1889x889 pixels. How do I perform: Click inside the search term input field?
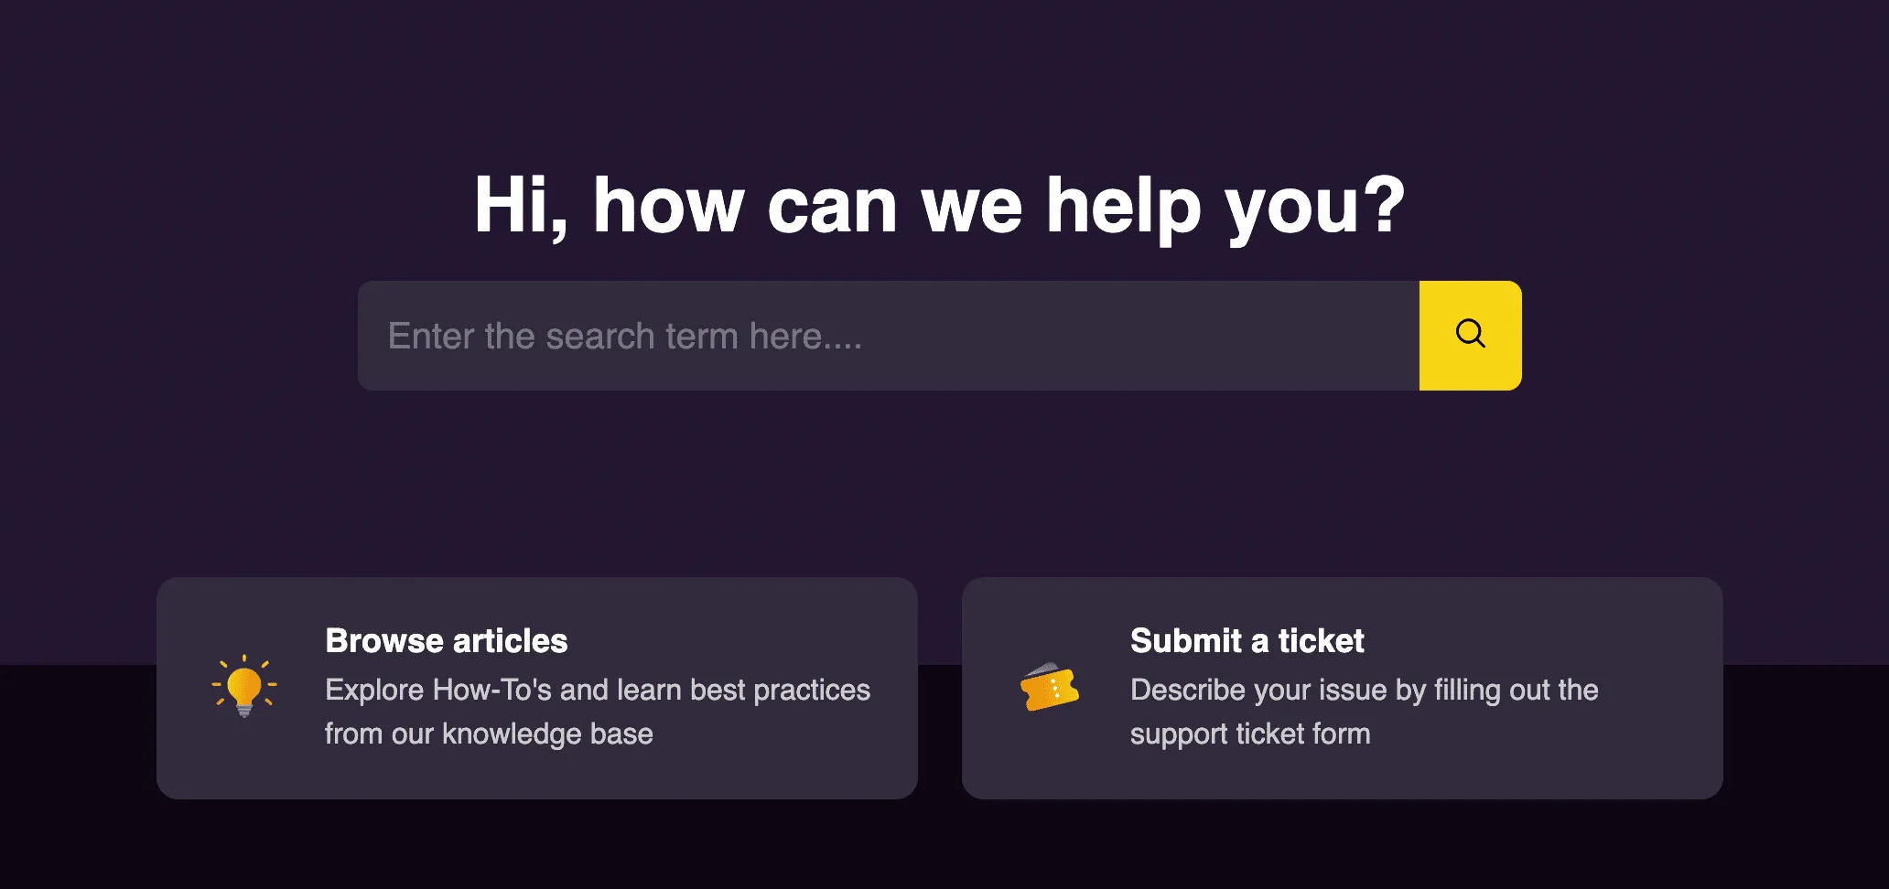click(x=888, y=336)
